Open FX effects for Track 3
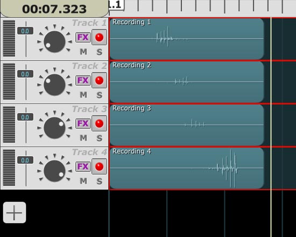The width and height of the screenshot is (296, 237). (83, 123)
